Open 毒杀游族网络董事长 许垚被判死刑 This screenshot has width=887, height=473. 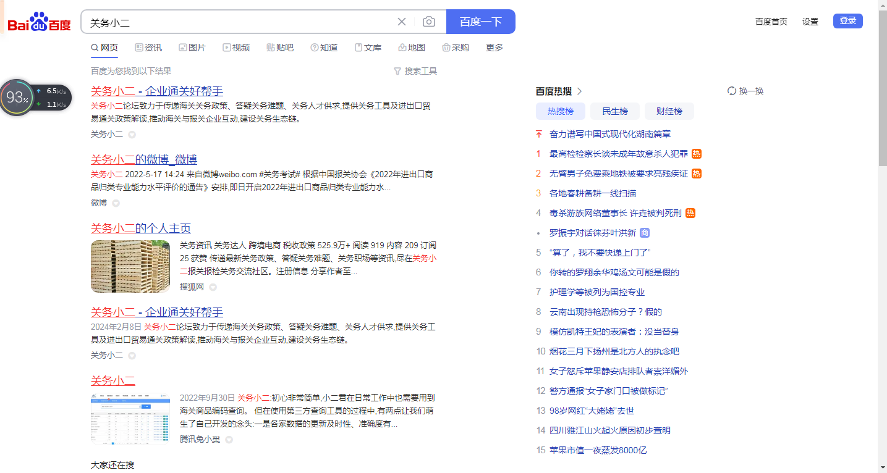pyautogui.click(x=616, y=213)
